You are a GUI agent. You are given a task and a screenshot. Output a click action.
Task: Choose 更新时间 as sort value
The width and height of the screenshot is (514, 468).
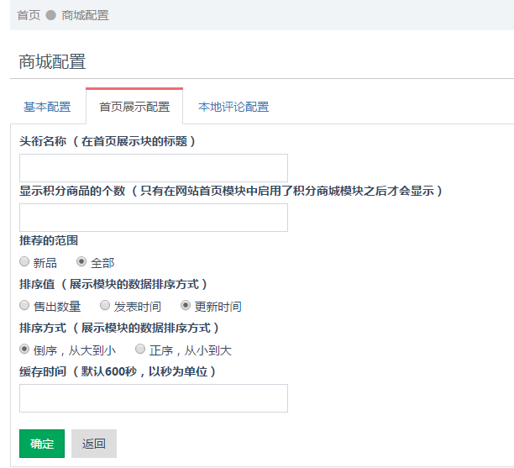pyautogui.click(x=186, y=305)
